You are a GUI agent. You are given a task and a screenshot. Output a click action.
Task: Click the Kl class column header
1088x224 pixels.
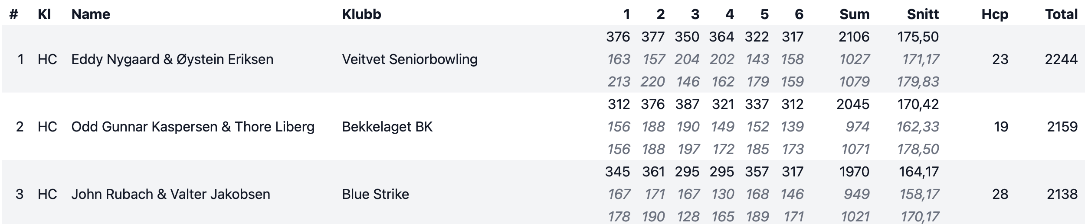click(x=44, y=14)
